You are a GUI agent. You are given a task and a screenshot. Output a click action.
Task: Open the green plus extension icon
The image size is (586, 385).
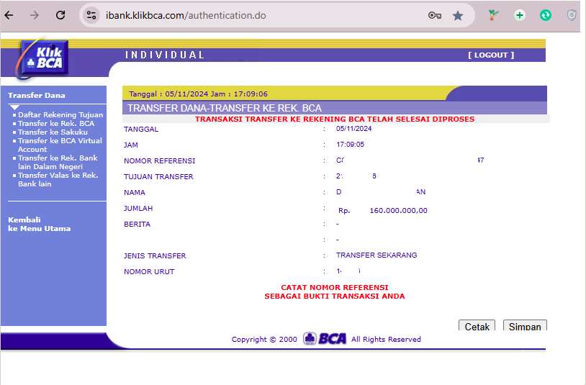pyautogui.click(x=520, y=15)
